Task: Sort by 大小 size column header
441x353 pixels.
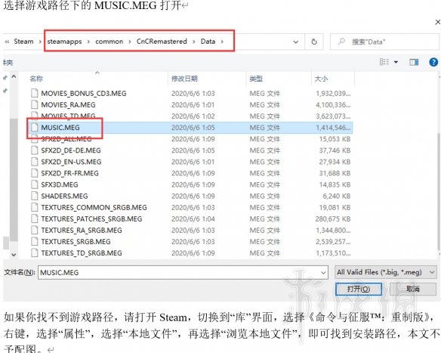Action: point(321,79)
